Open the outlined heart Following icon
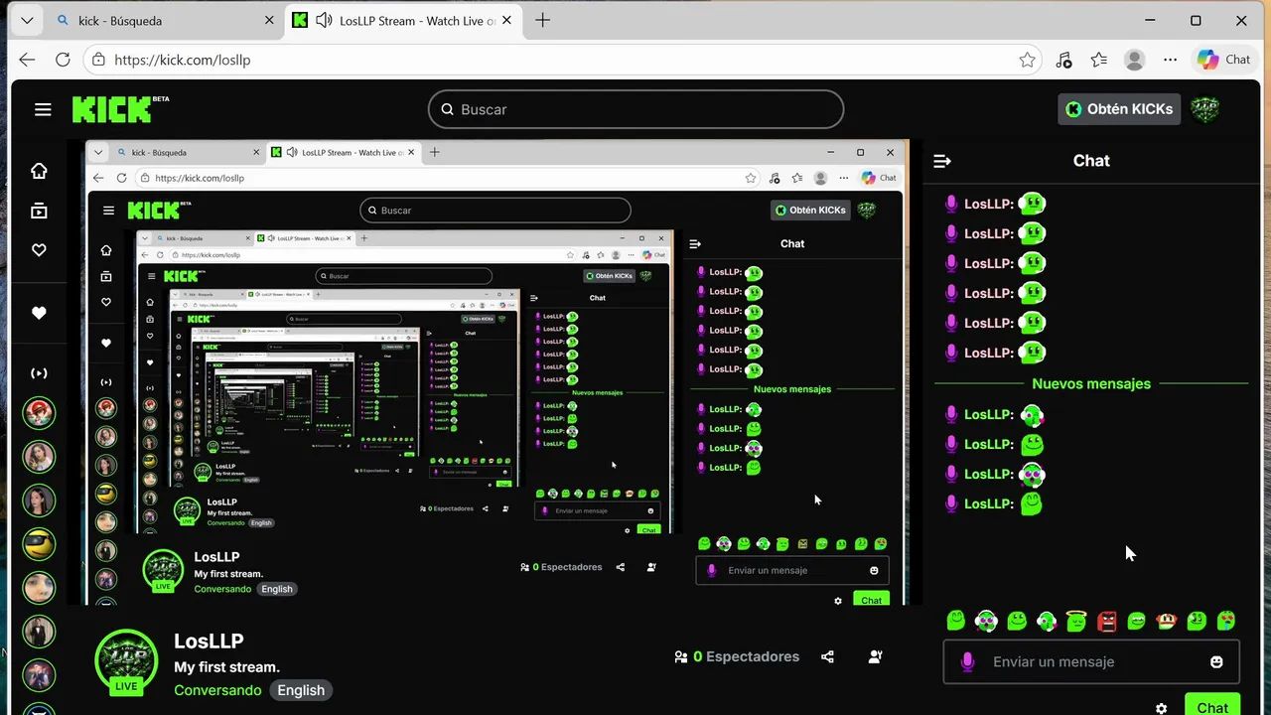The height and width of the screenshot is (715, 1271). (x=39, y=250)
